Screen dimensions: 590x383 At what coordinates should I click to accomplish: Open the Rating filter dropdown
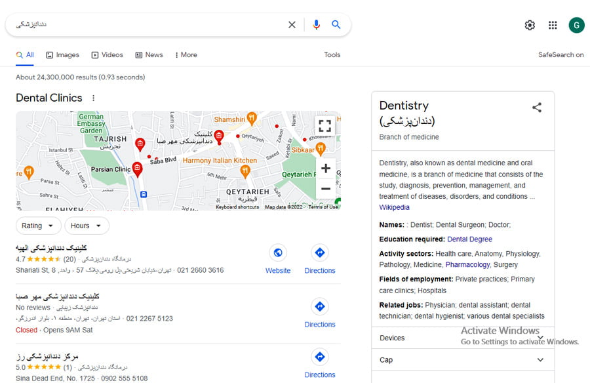pos(38,226)
